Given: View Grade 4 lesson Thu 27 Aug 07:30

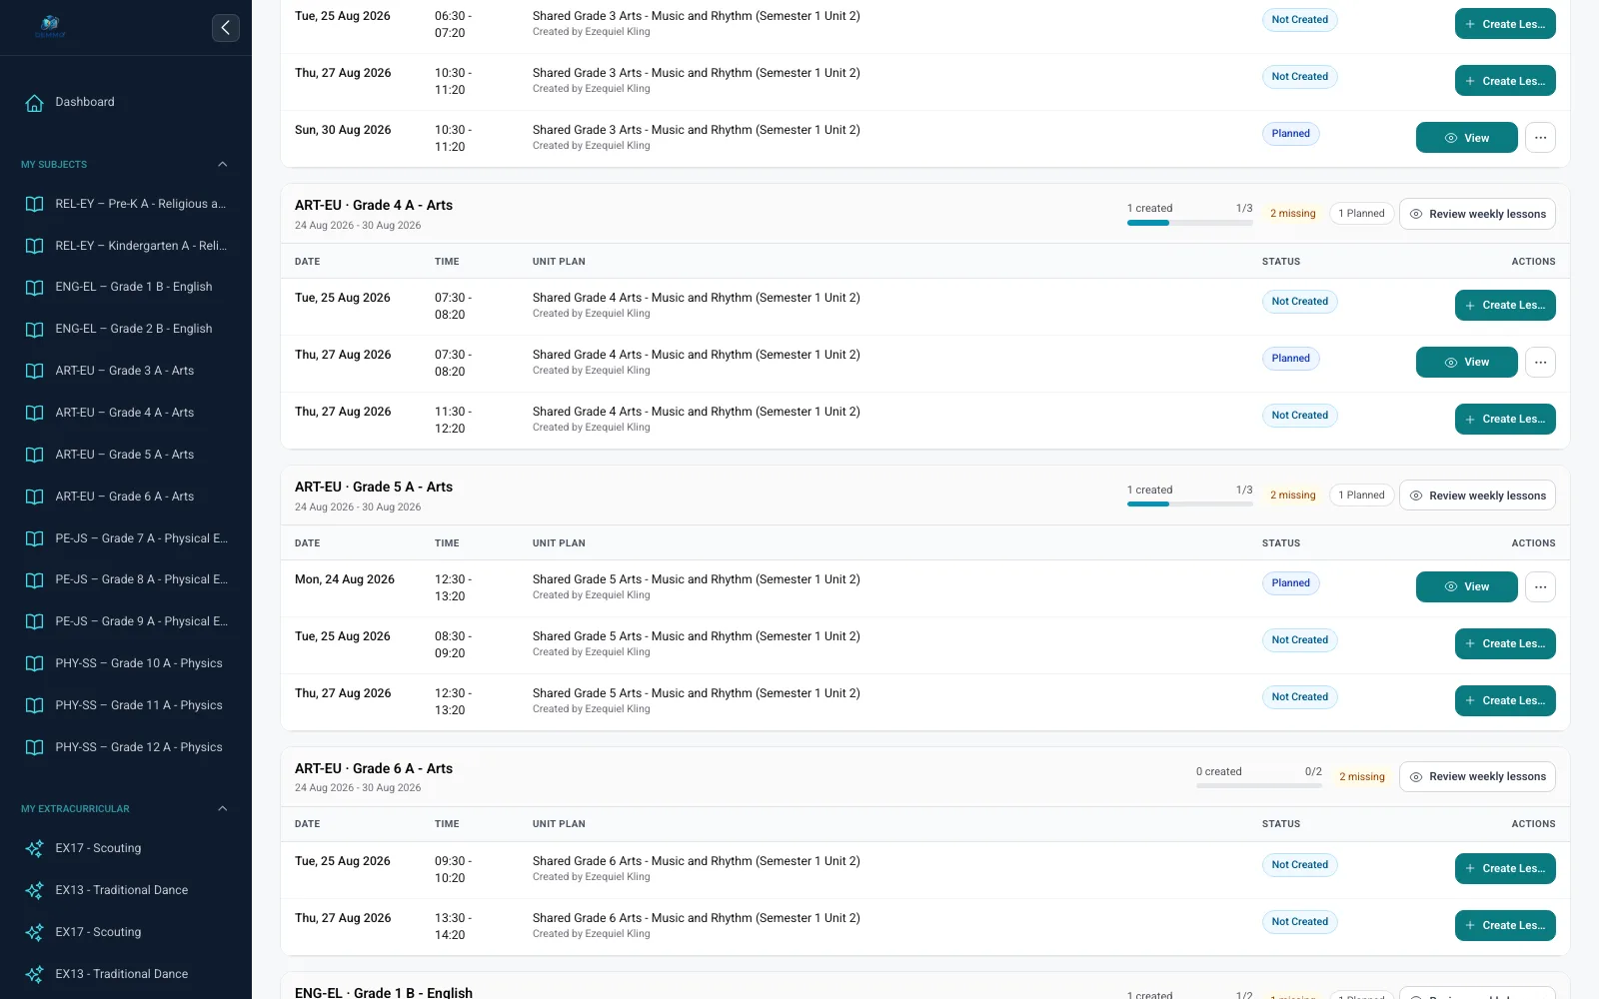Looking at the screenshot, I should pyautogui.click(x=1466, y=363).
